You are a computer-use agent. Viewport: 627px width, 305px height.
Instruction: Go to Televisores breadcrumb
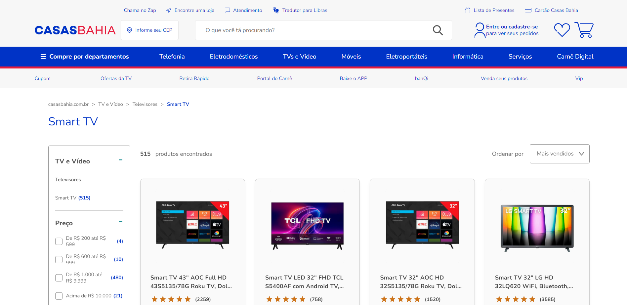click(145, 104)
